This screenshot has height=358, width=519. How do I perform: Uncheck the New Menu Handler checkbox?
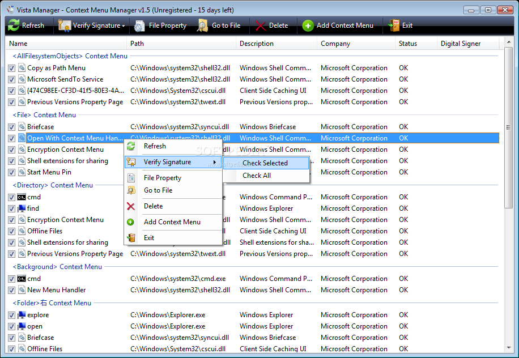(x=11, y=290)
